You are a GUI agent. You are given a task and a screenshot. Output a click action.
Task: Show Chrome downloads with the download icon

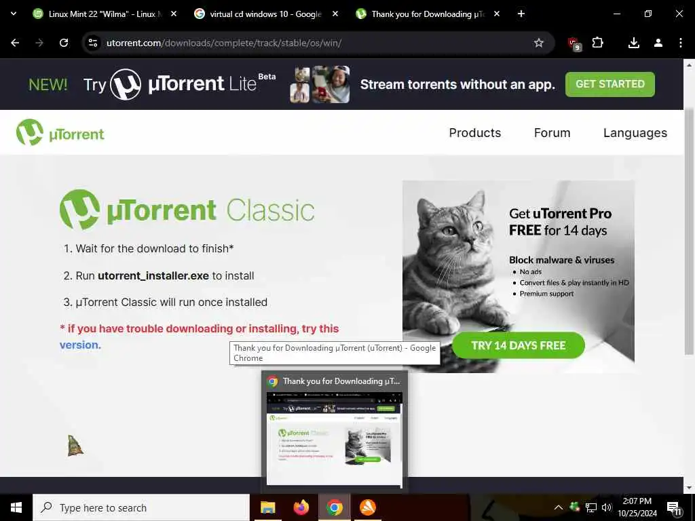click(634, 43)
